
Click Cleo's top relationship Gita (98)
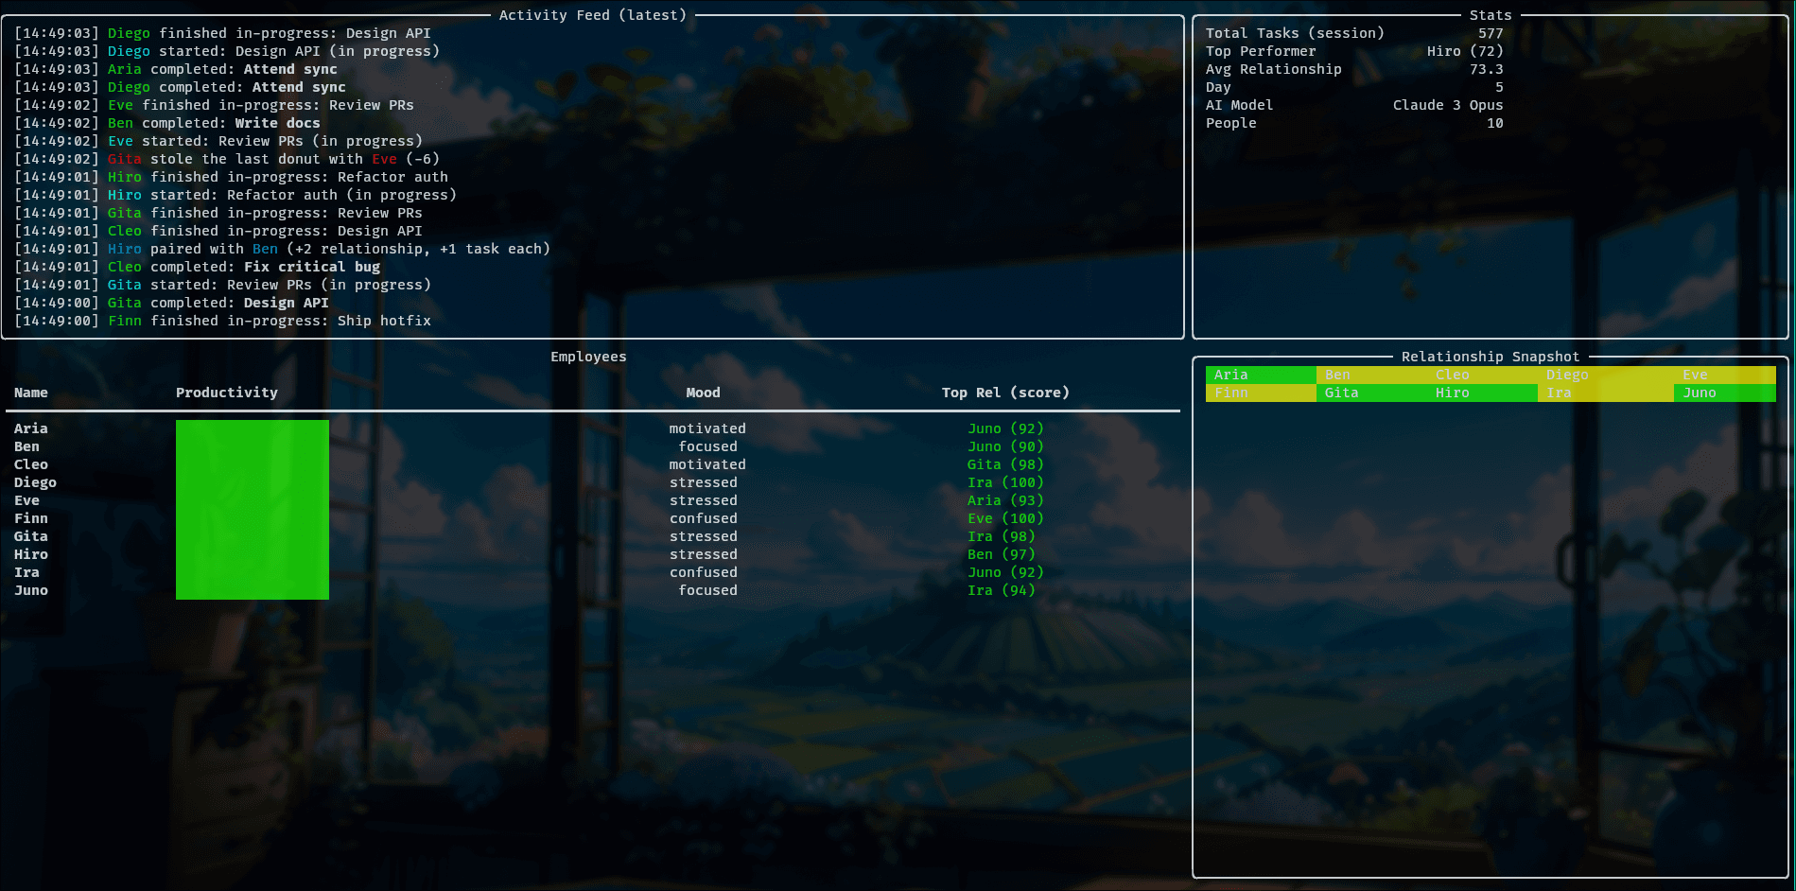1005,464
